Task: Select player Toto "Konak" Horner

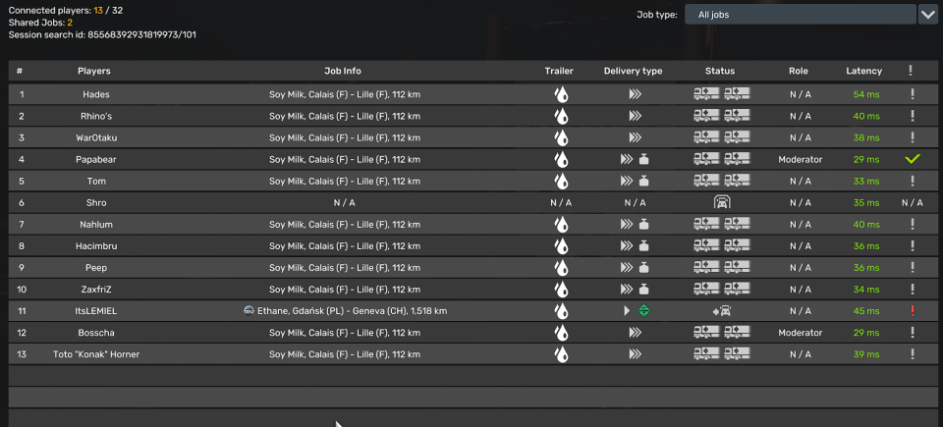Action: click(x=95, y=354)
